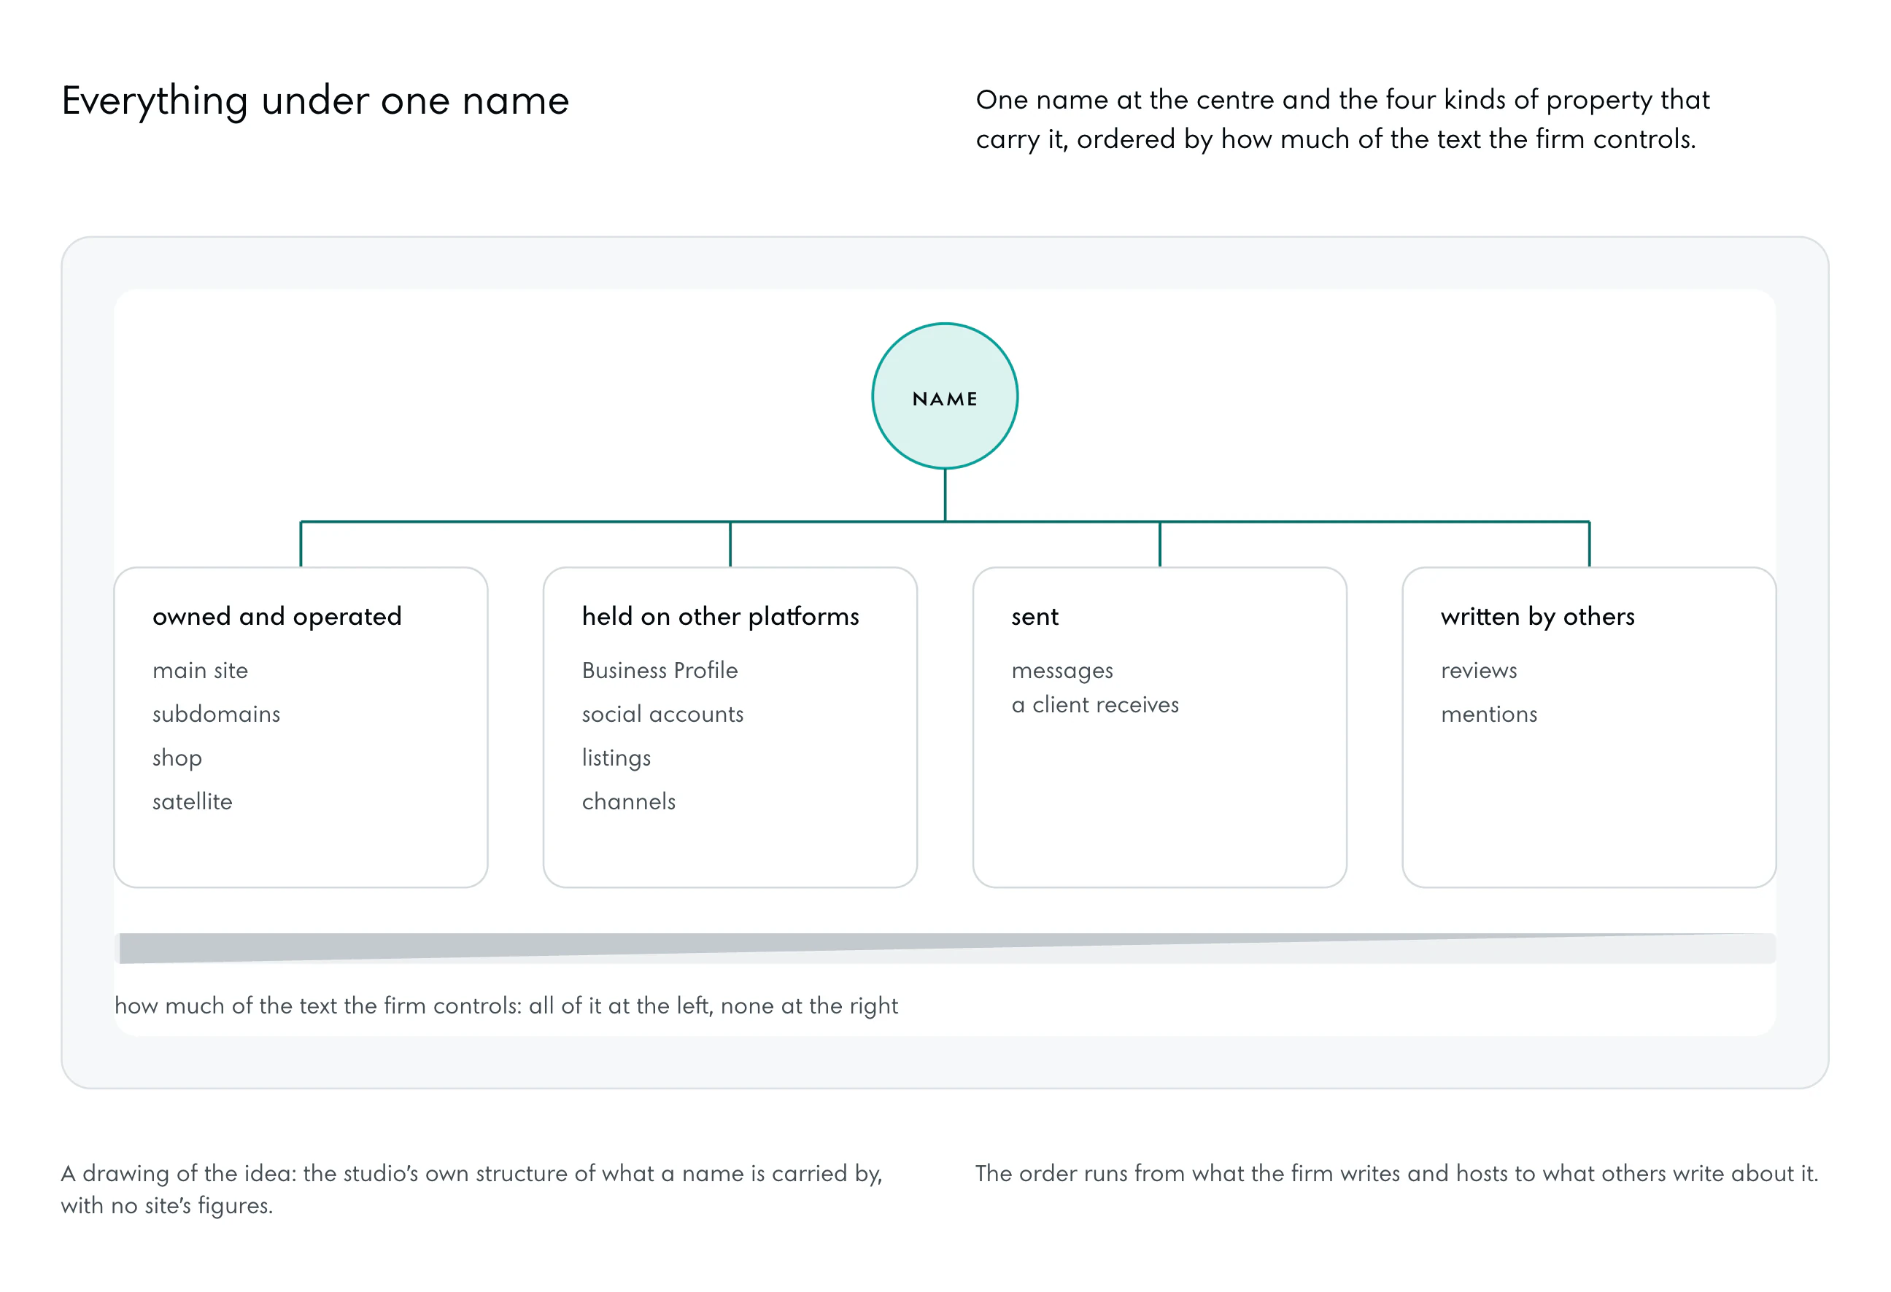Click the 'subdomains' entry
Image resolution: width=1891 pixels, height=1292 pixels.
click(217, 714)
